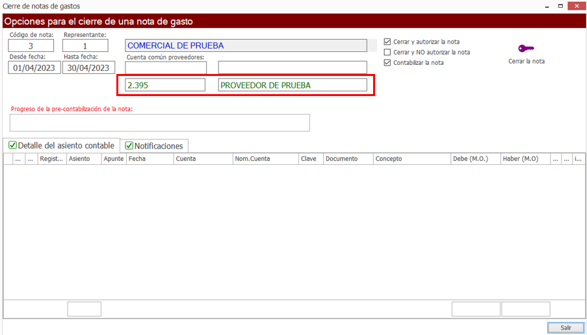Click the COMERCIAL DE PRUEBA field
Screen dimensions: 587x335
tap(246, 45)
